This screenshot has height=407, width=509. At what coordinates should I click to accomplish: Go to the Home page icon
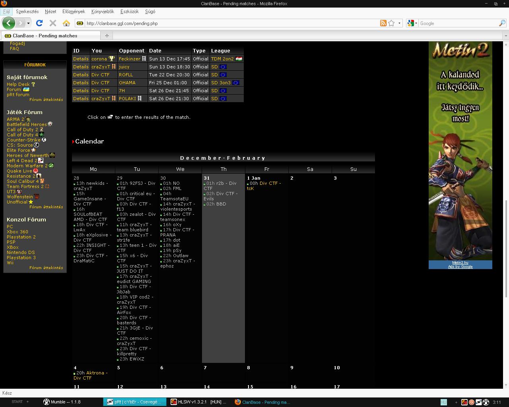point(66,23)
